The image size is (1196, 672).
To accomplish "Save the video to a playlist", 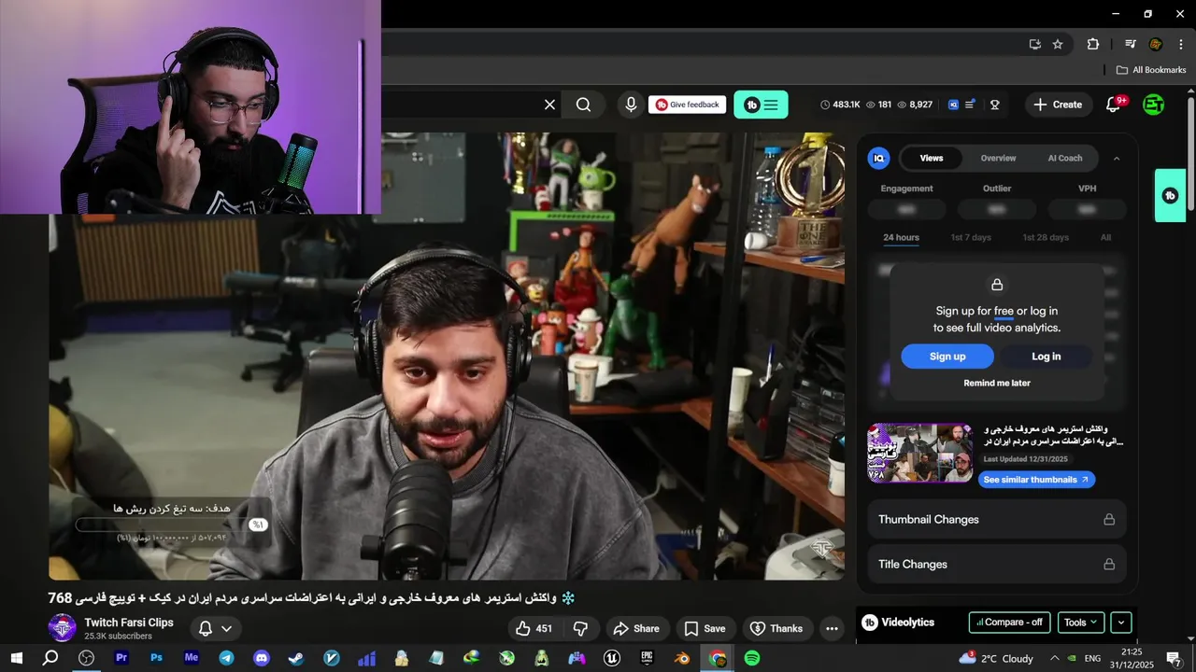I will click(705, 629).
